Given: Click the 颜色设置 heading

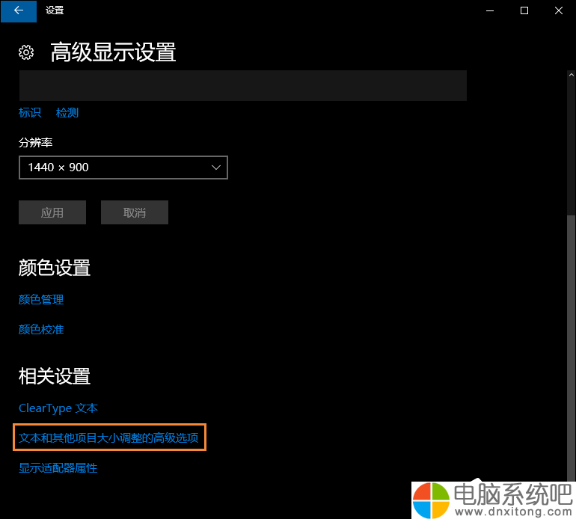Looking at the screenshot, I should [55, 268].
